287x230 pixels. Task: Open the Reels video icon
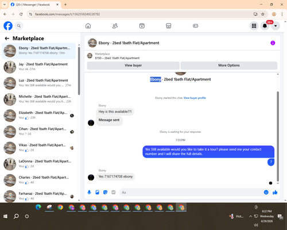tap(142, 26)
